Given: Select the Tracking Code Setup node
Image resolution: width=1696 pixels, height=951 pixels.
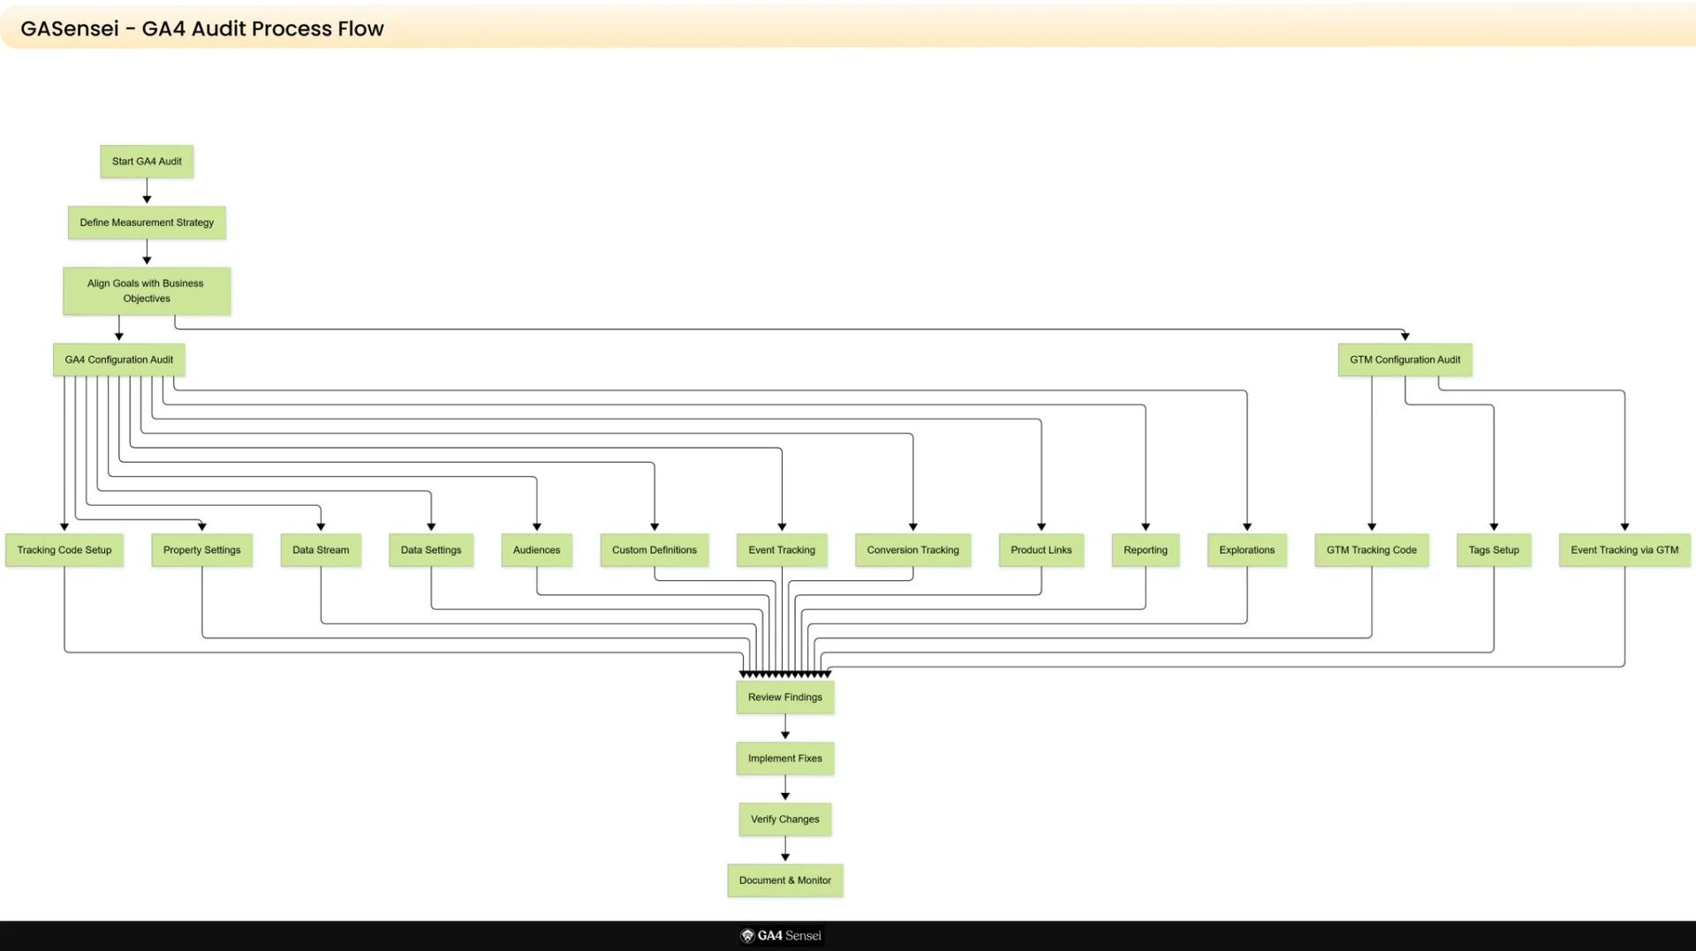Looking at the screenshot, I should pyautogui.click(x=64, y=550).
